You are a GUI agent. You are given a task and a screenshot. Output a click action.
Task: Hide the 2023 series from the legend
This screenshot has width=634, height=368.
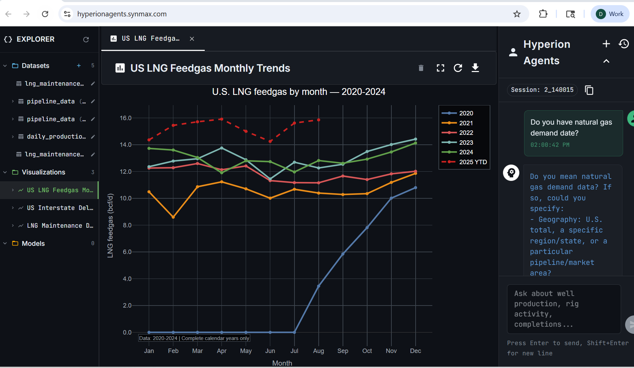coord(465,143)
